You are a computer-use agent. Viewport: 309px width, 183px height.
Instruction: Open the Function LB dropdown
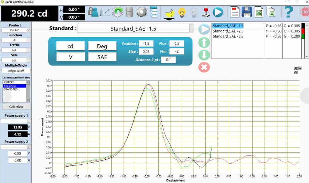28,40
